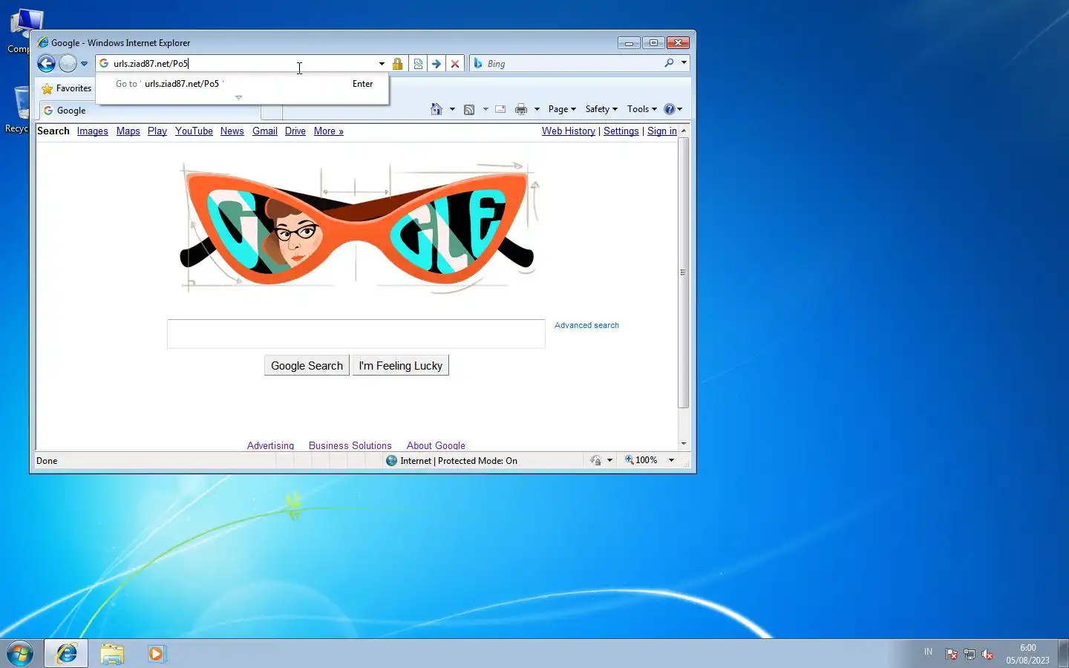Screen dimensions: 1069x668
Task: Open Business Solutions footer link
Action: [350, 445]
